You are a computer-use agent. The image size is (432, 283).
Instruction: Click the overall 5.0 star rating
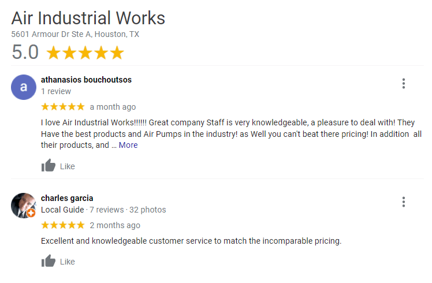coord(85,53)
